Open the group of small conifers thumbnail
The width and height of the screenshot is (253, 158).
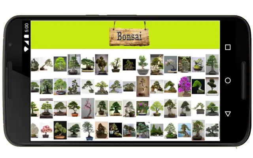(157, 130)
